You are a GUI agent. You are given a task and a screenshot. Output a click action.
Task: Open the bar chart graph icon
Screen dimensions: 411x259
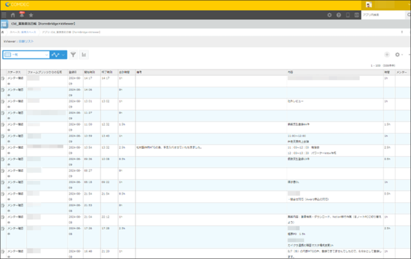tap(84, 55)
